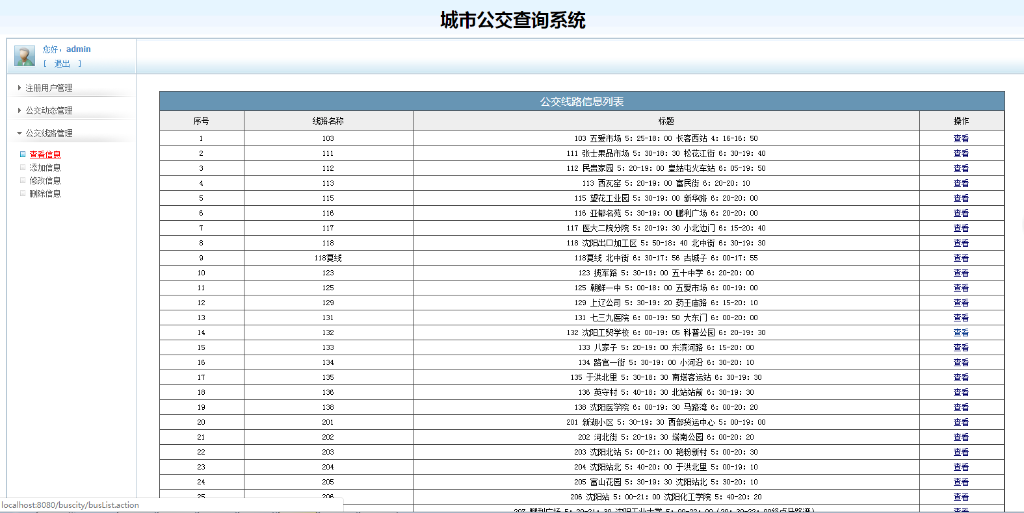This screenshot has width=1024, height=513.
Task: Click the 公交线路信息列表 table title
Action: pos(582,101)
